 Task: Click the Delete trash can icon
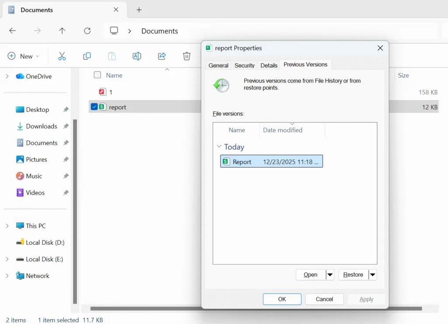click(187, 56)
